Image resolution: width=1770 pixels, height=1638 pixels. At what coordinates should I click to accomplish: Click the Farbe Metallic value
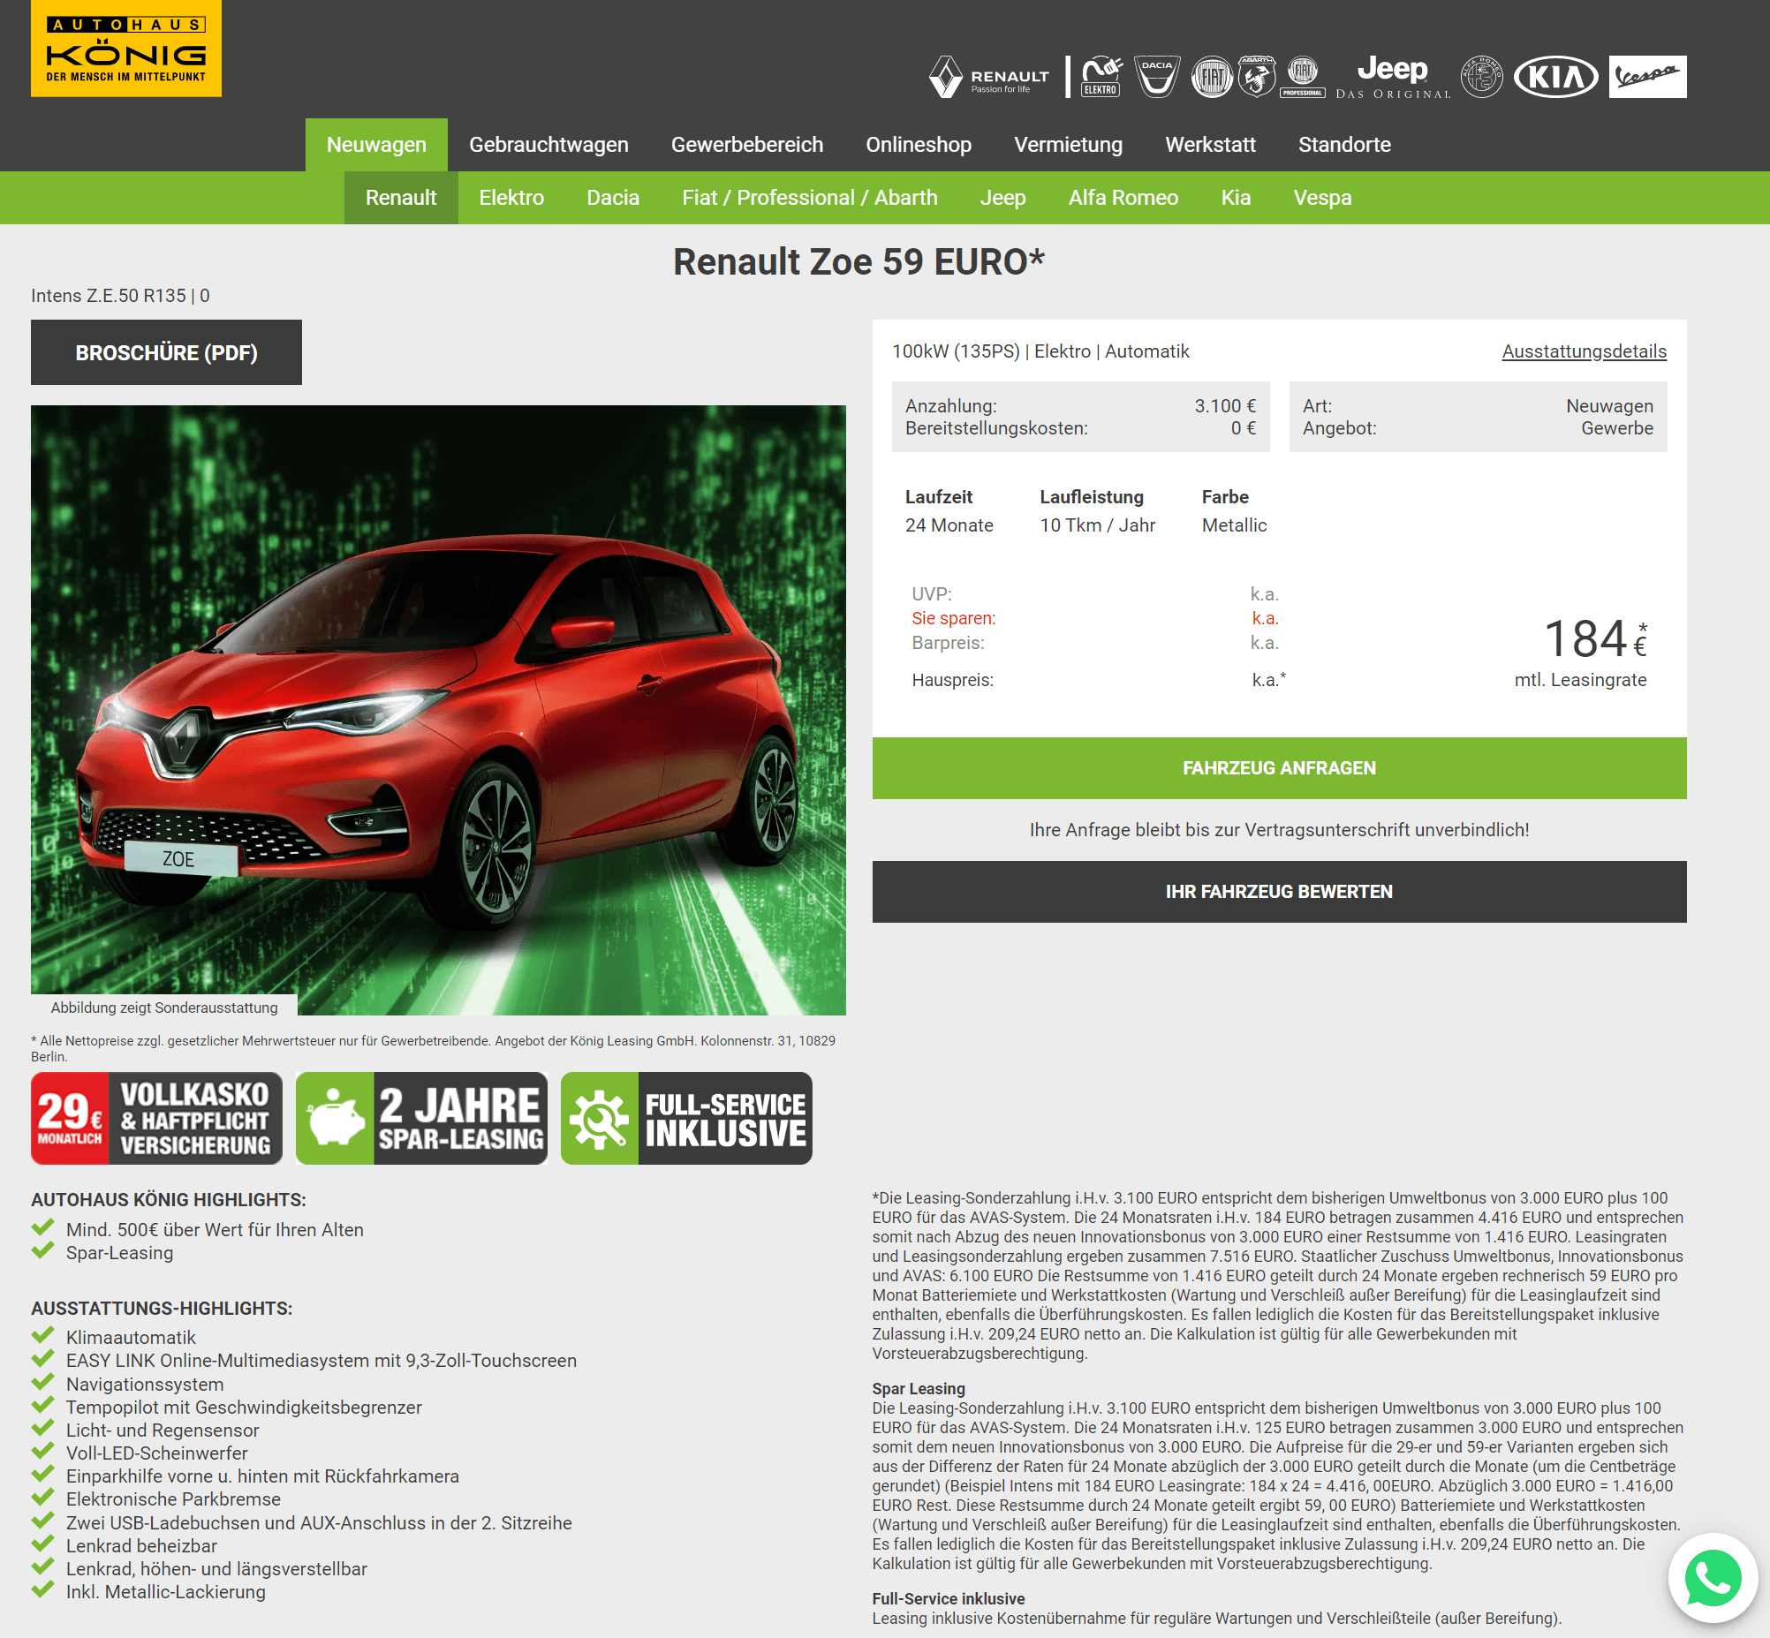pyautogui.click(x=1234, y=525)
